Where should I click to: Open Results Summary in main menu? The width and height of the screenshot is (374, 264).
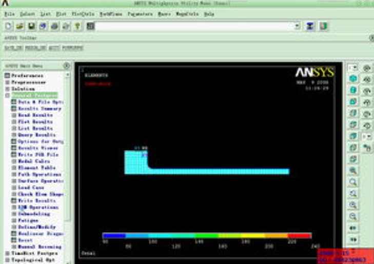pyautogui.click(x=40, y=108)
